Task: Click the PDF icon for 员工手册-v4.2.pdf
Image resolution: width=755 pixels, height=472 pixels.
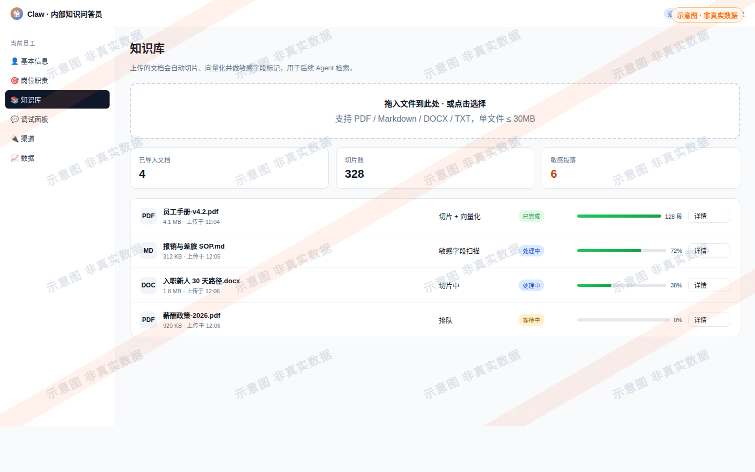Action: click(148, 216)
